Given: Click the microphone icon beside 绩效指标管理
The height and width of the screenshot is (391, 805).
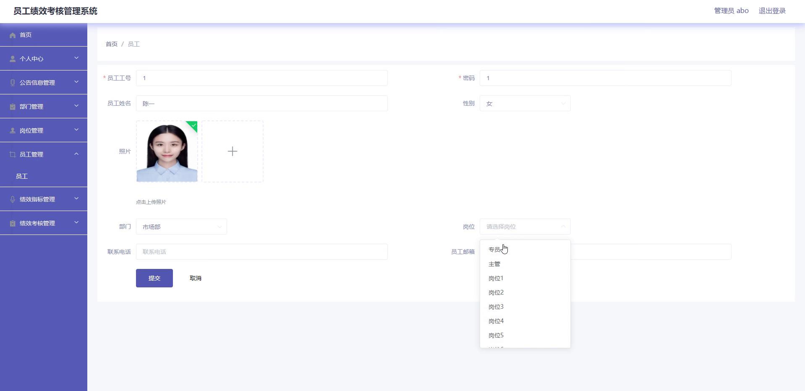Looking at the screenshot, I should 13,200.
